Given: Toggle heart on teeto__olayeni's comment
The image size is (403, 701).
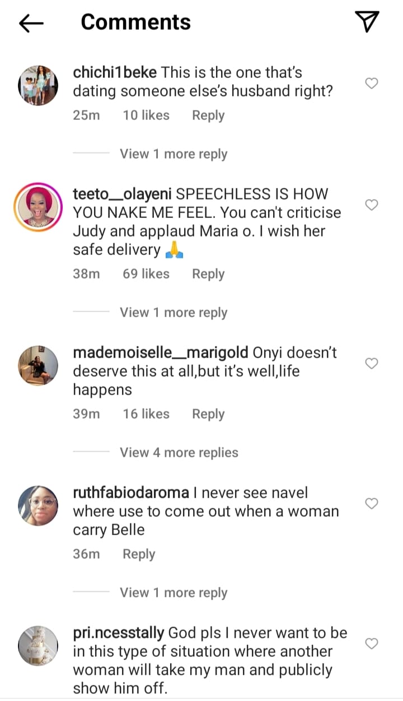Looking at the screenshot, I should pyautogui.click(x=372, y=205).
